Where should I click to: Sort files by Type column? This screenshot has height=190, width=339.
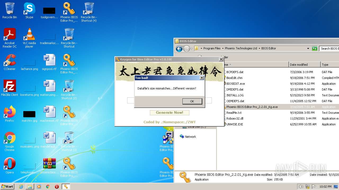click(x=330, y=65)
